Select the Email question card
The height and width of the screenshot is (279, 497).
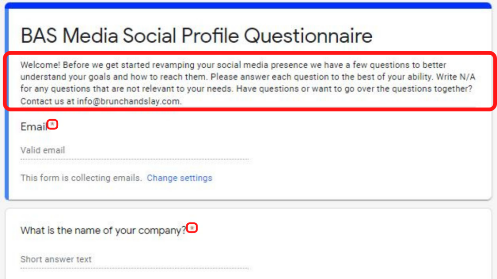coord(340,145)
